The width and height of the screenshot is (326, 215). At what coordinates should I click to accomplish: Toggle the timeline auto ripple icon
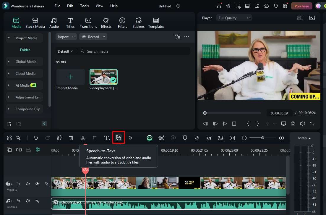click(38, 149)
